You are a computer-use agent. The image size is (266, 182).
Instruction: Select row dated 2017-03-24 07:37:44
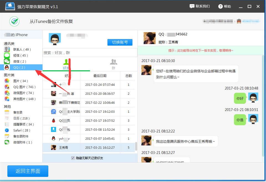pos(89,85)
